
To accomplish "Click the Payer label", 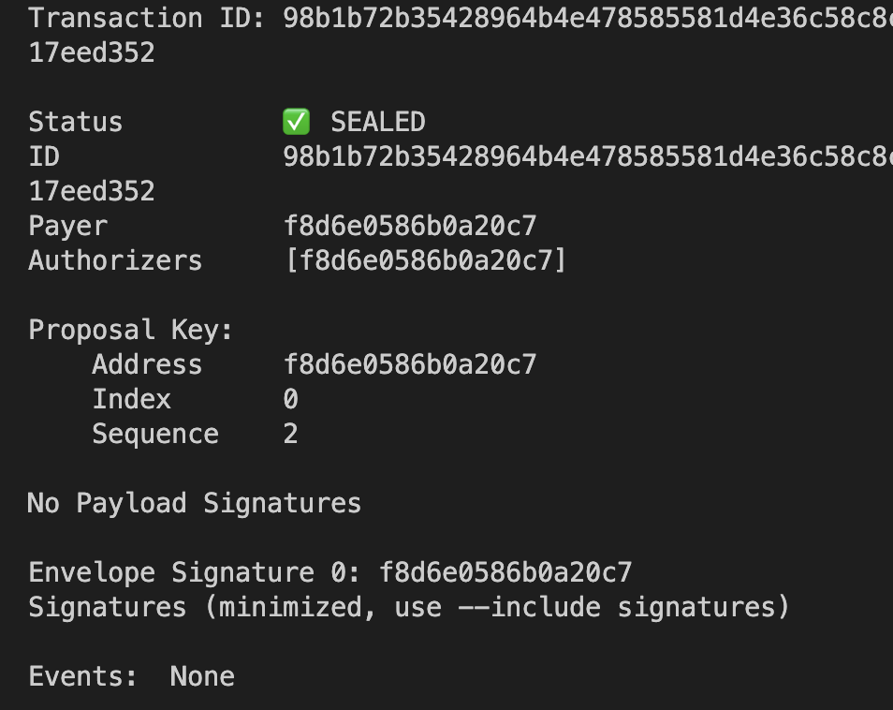I will (x=67, y=227).
